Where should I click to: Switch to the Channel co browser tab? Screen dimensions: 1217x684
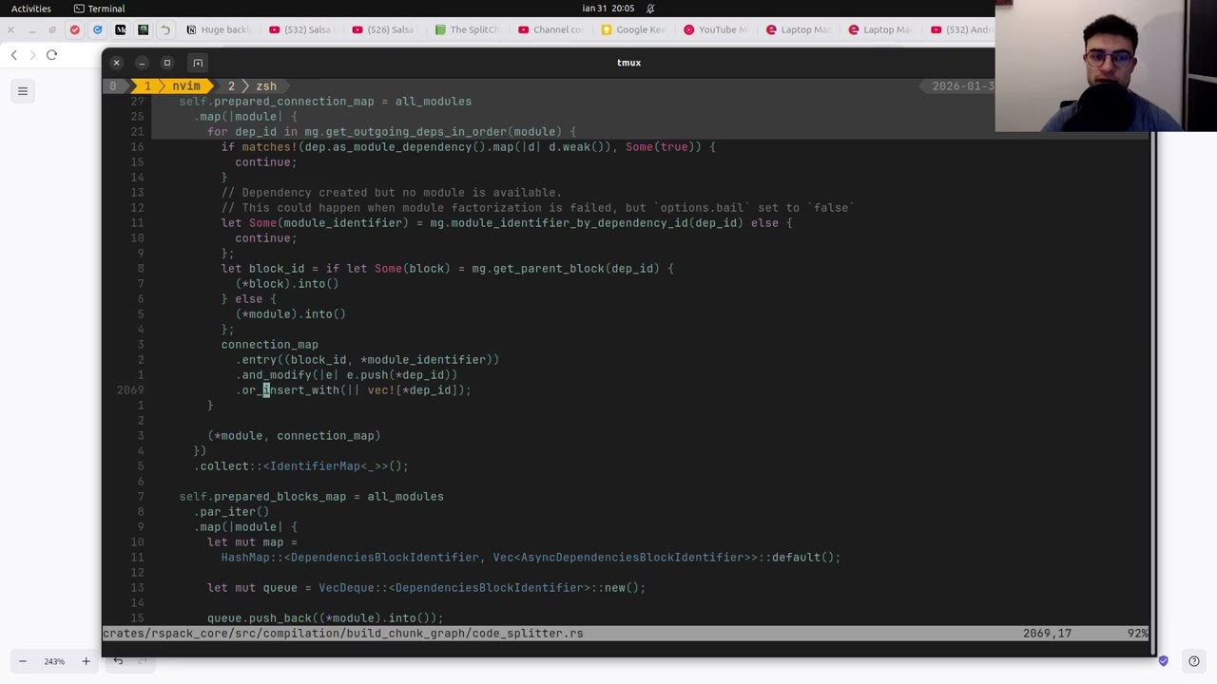[550, 29]
